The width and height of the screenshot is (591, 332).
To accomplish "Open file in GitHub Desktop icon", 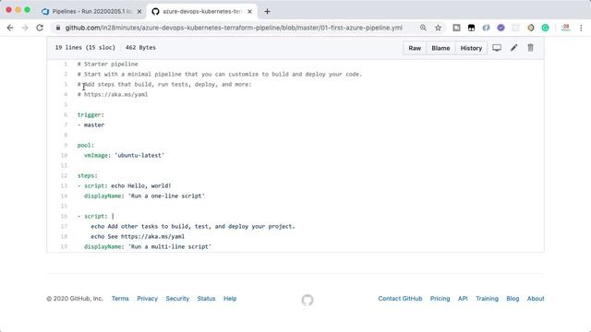I will click(x=497, y=48).
